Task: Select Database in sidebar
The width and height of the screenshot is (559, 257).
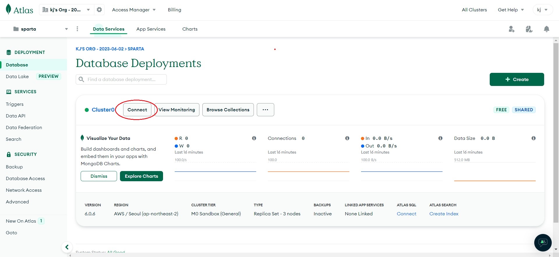Action: 33,65
